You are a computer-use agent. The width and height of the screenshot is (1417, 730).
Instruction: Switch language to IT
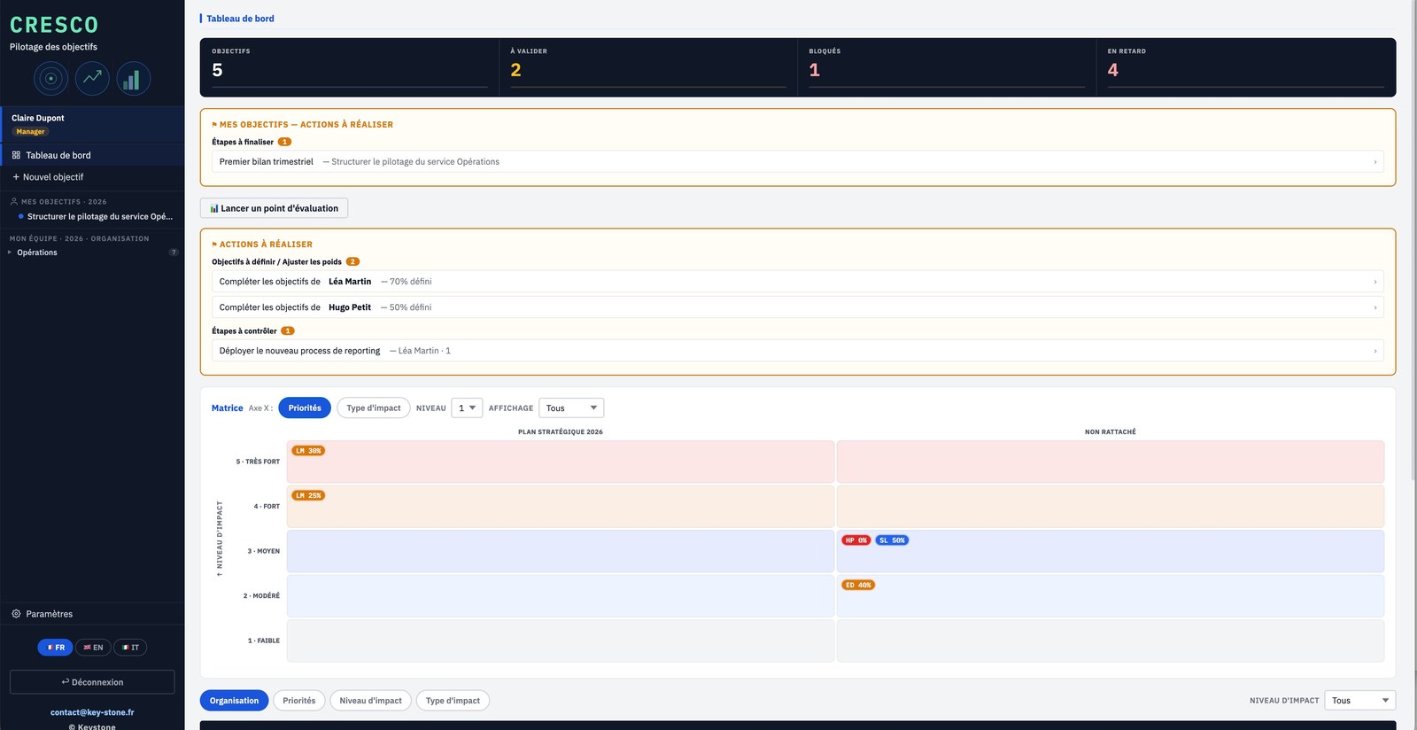coord(130,648)
